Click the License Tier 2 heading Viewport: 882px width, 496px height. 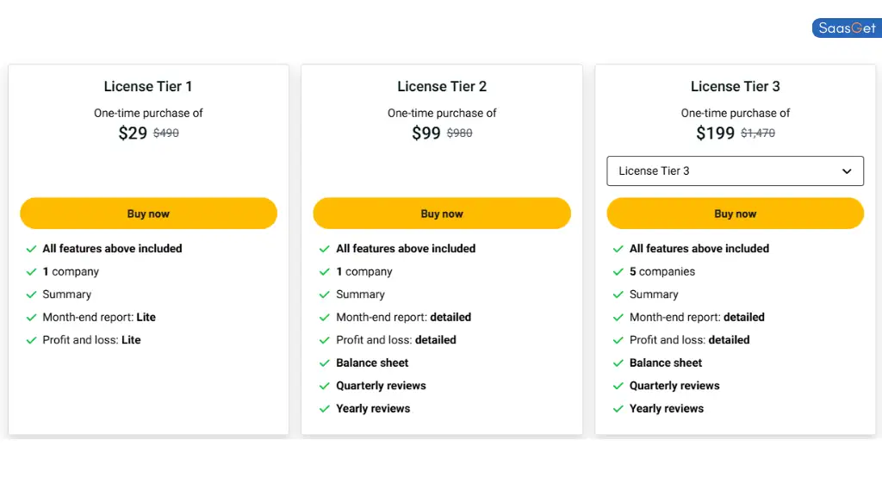[442, 86]
